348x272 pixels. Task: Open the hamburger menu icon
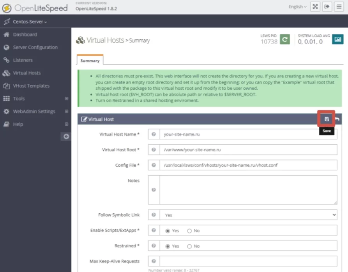pos(339,7)
